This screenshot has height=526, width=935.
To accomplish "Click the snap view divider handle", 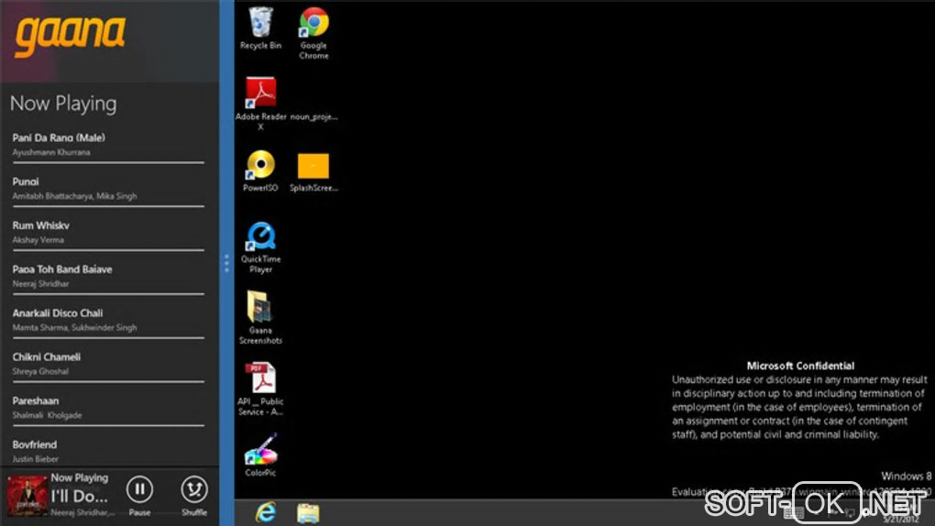I will click(226, 263).
